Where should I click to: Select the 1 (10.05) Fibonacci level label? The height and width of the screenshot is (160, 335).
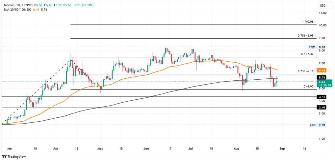click(x=307, y=22)
